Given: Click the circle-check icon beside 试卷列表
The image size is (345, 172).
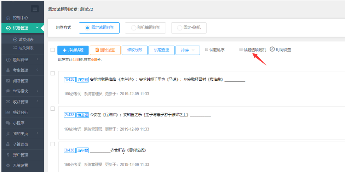Looking at the screenshot, I should [15, 40].
